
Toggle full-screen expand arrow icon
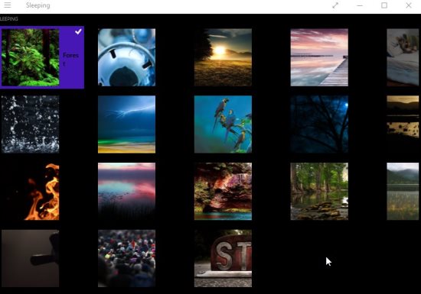(x=335, y=5)
